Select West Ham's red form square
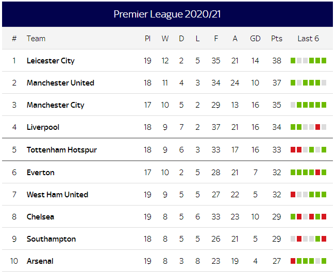The width and height of the screenshot is (336, 272). [293, 195]
